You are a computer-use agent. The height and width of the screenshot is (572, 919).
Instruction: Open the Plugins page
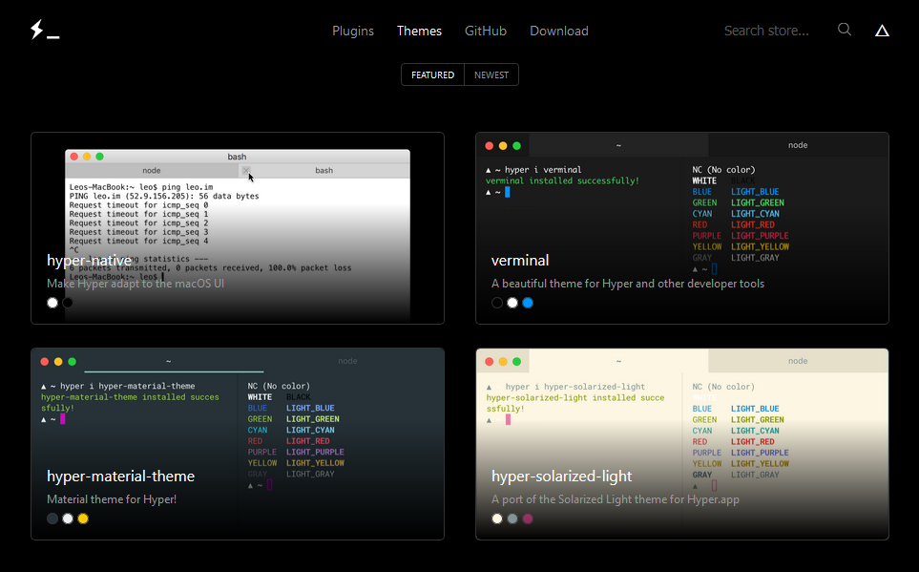353,31
